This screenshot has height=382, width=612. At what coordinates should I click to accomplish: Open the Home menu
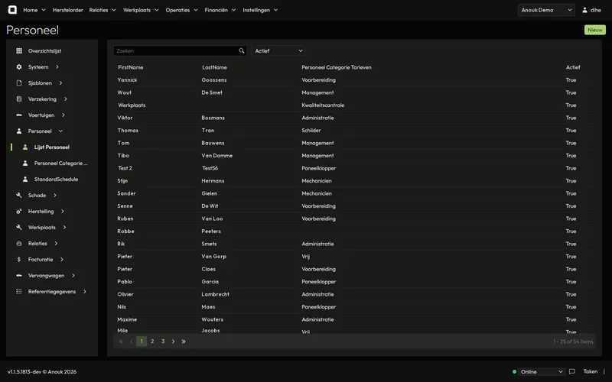(34, 10)
